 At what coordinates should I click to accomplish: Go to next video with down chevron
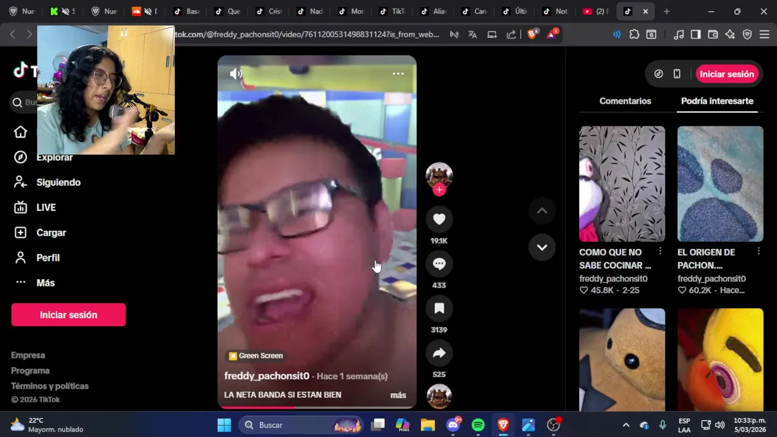pos(542,247)
